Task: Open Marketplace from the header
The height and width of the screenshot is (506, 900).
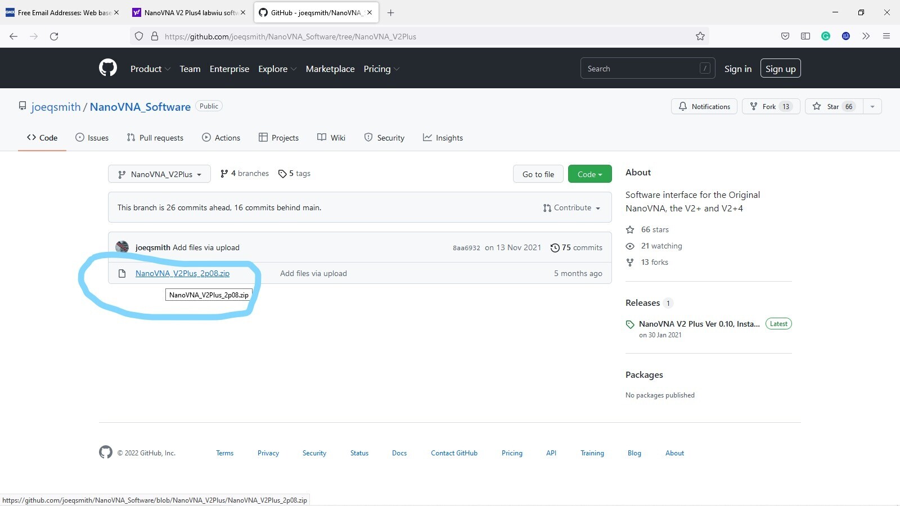Action: (330, 69)
